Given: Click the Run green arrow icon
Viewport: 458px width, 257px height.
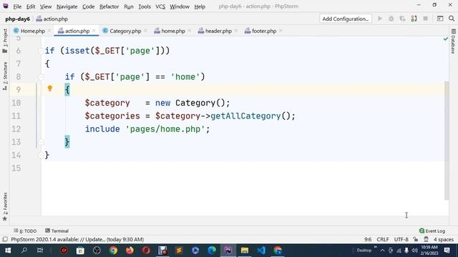Looking at the screenshot, I should click(x=380, y=19).
